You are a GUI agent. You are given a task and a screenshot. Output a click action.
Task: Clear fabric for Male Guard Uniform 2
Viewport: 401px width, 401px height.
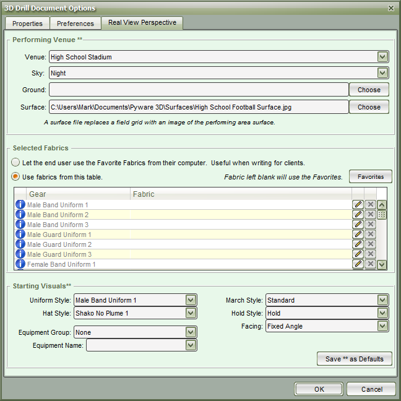pyautogui.click(x=370, y=244)
